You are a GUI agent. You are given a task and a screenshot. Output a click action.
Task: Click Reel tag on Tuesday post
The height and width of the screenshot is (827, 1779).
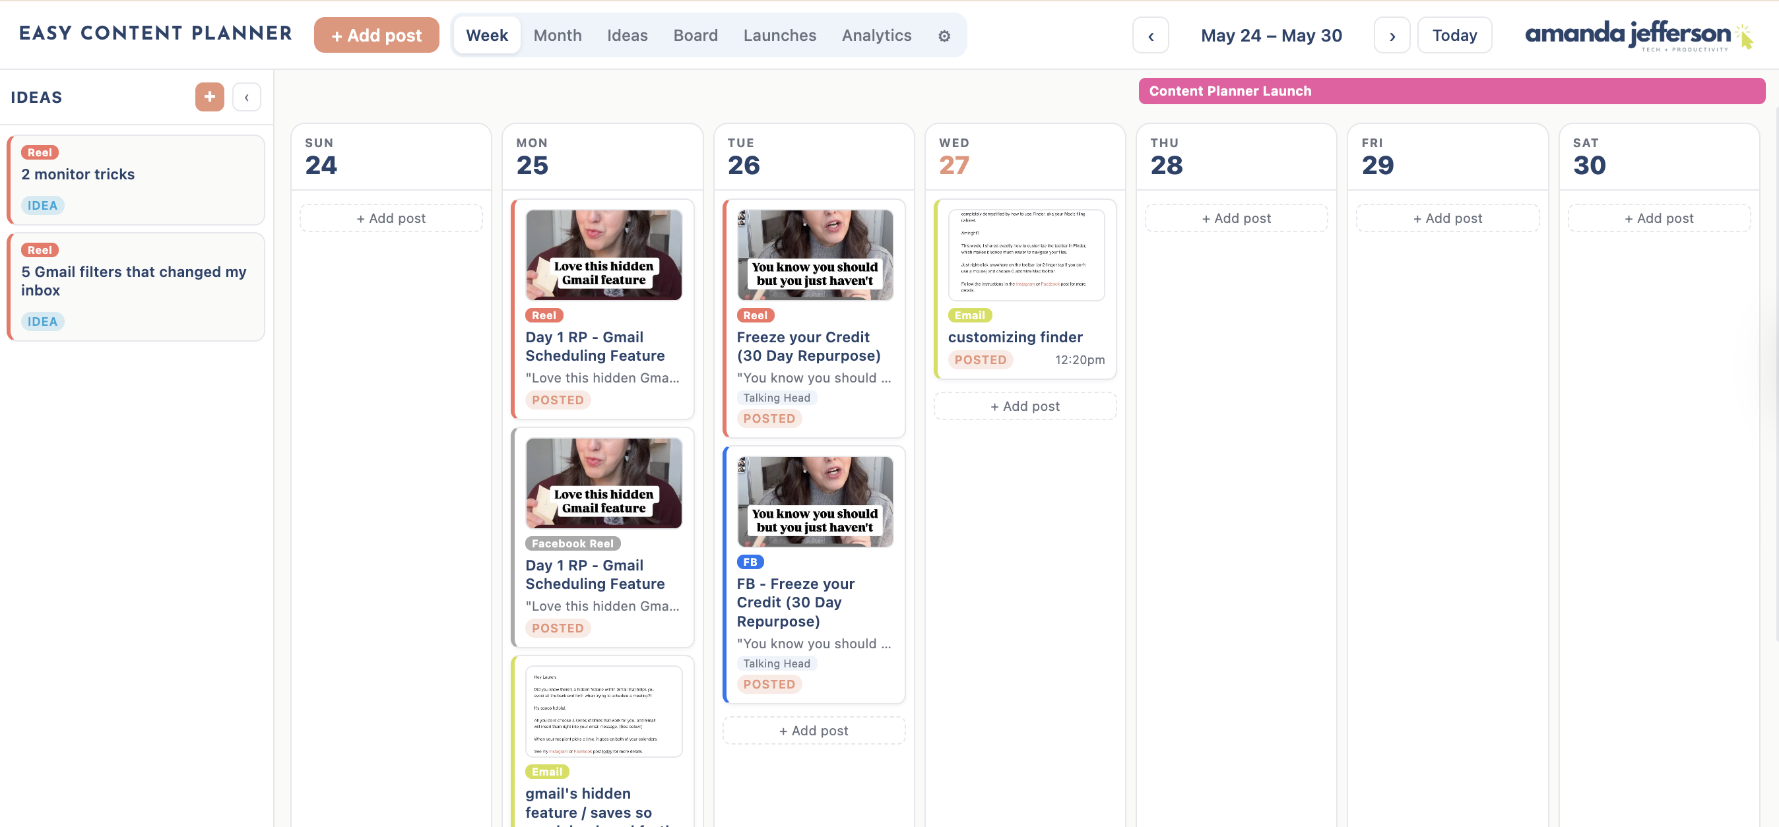755,315
